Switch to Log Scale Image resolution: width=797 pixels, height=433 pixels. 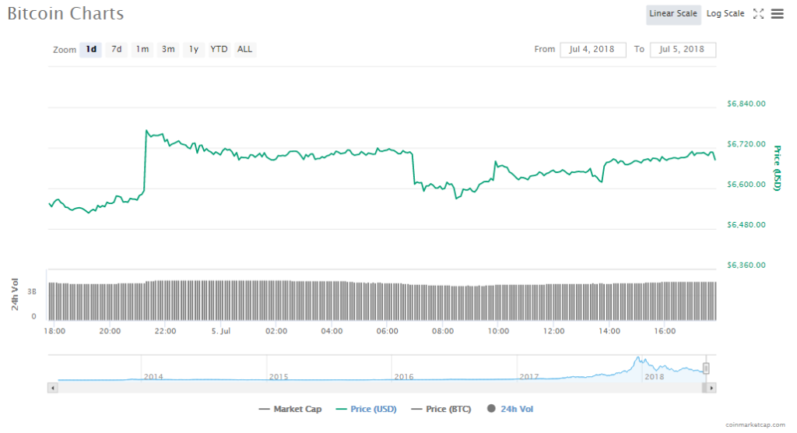coord(725,14)
